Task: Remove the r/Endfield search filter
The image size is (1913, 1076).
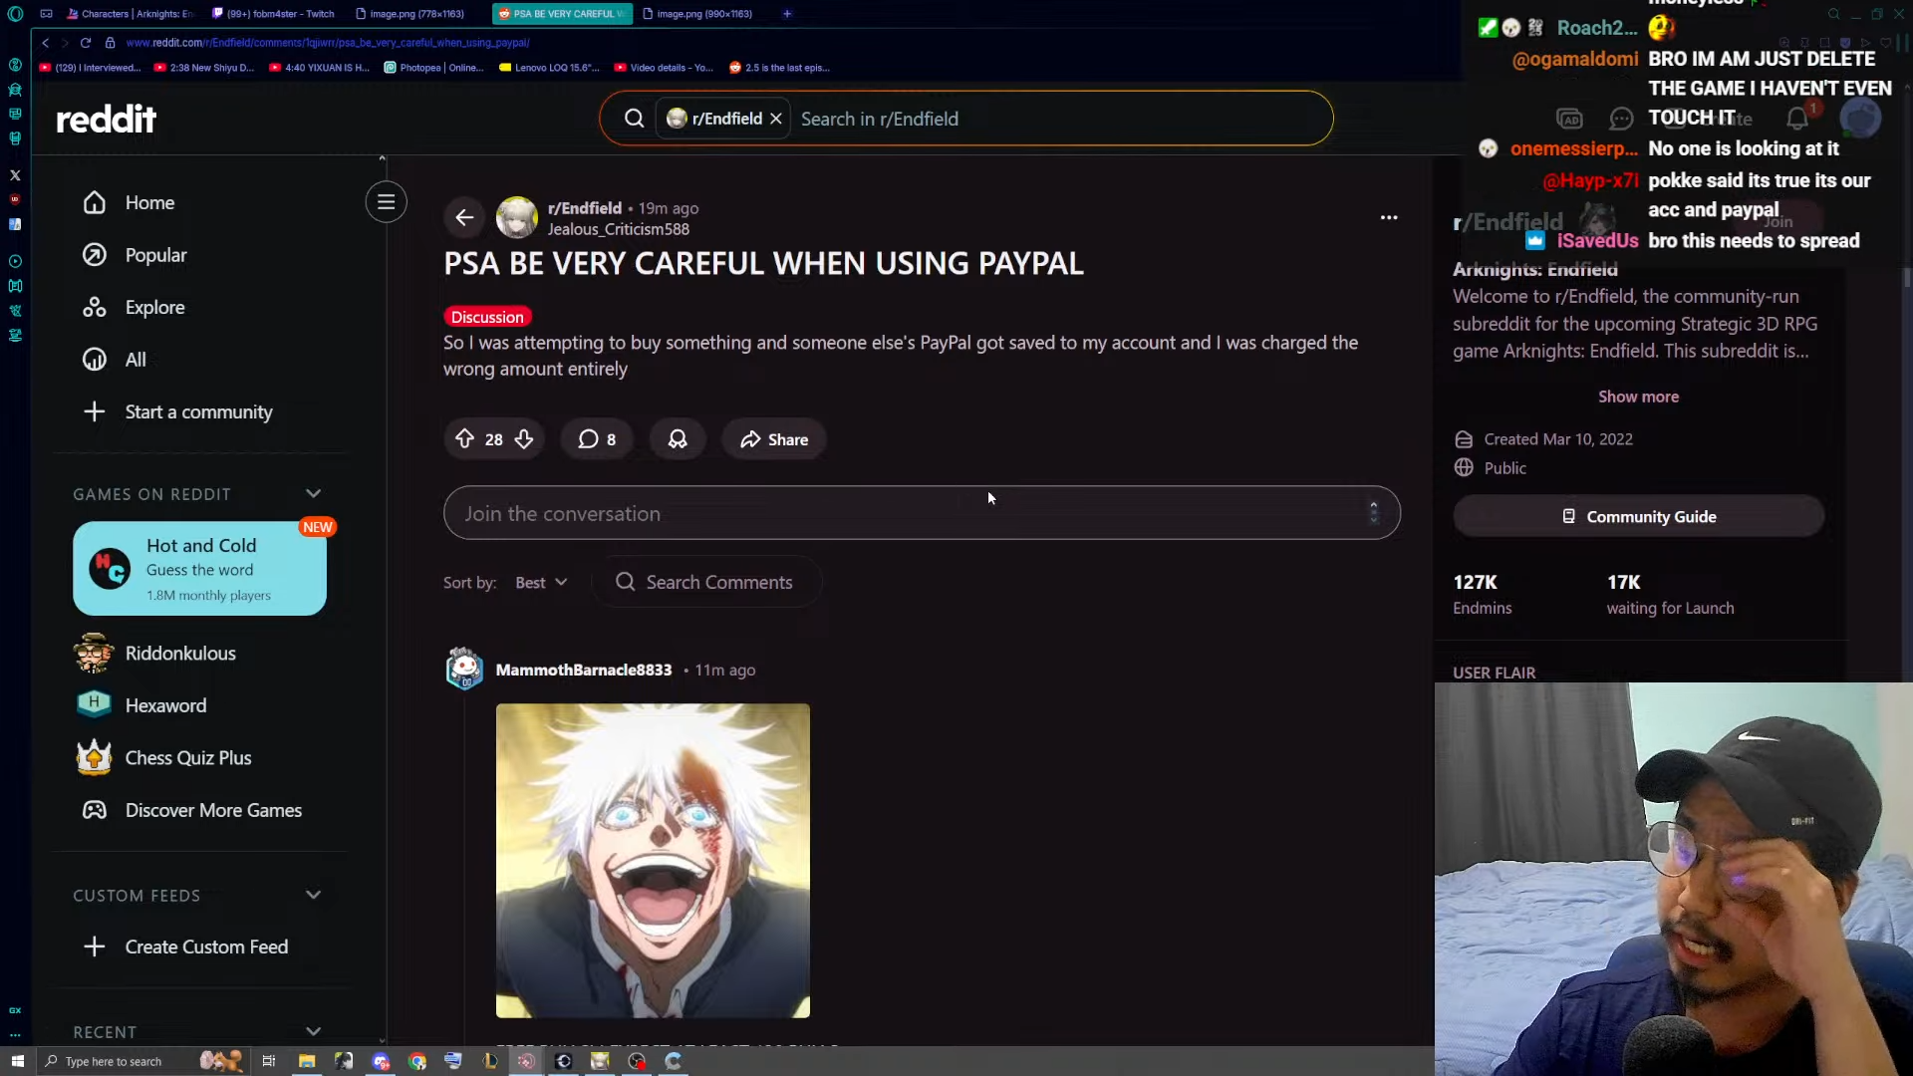Action: (x=776, y=119)
